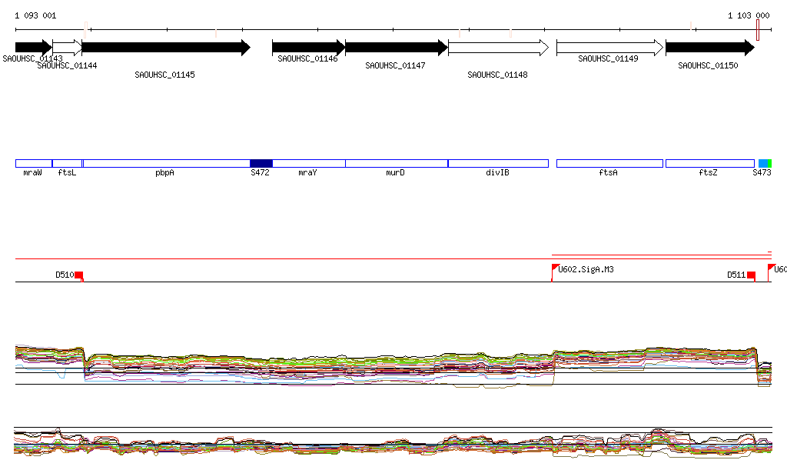Click the dark blue S472 segment box
Viewport: 787px width, 470px height.
click(261, 163)
